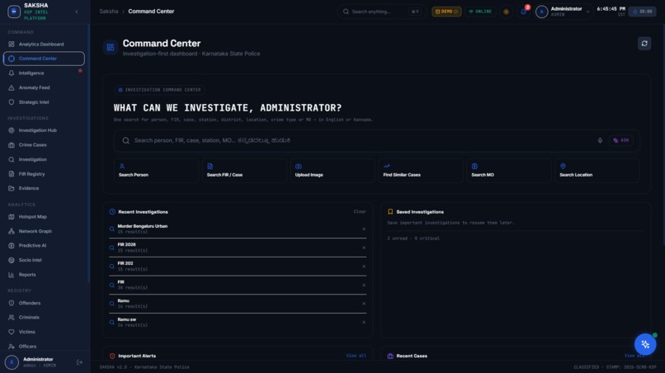
Task: Click the Predictive AI icon
Action: (x=12, y=246)
